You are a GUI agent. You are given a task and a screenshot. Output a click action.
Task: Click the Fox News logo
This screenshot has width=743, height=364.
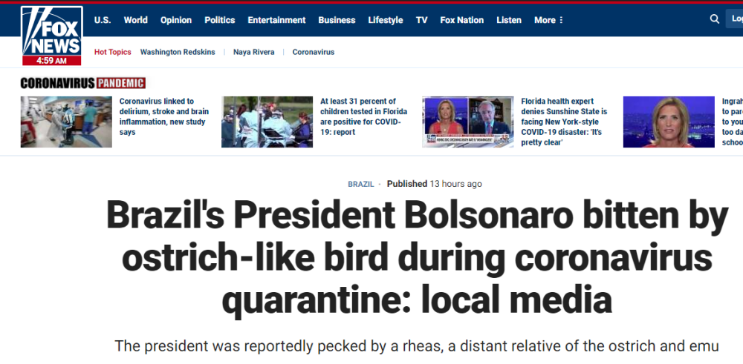(52, 36)
